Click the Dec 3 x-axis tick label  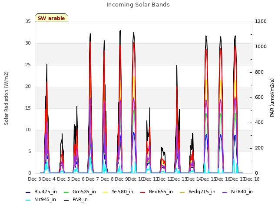point(34,179)
